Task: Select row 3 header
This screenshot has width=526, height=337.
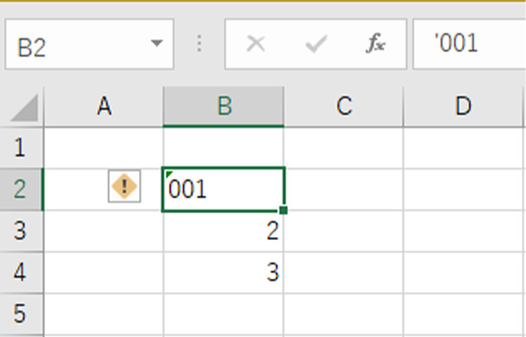Action: coord(20,231)
